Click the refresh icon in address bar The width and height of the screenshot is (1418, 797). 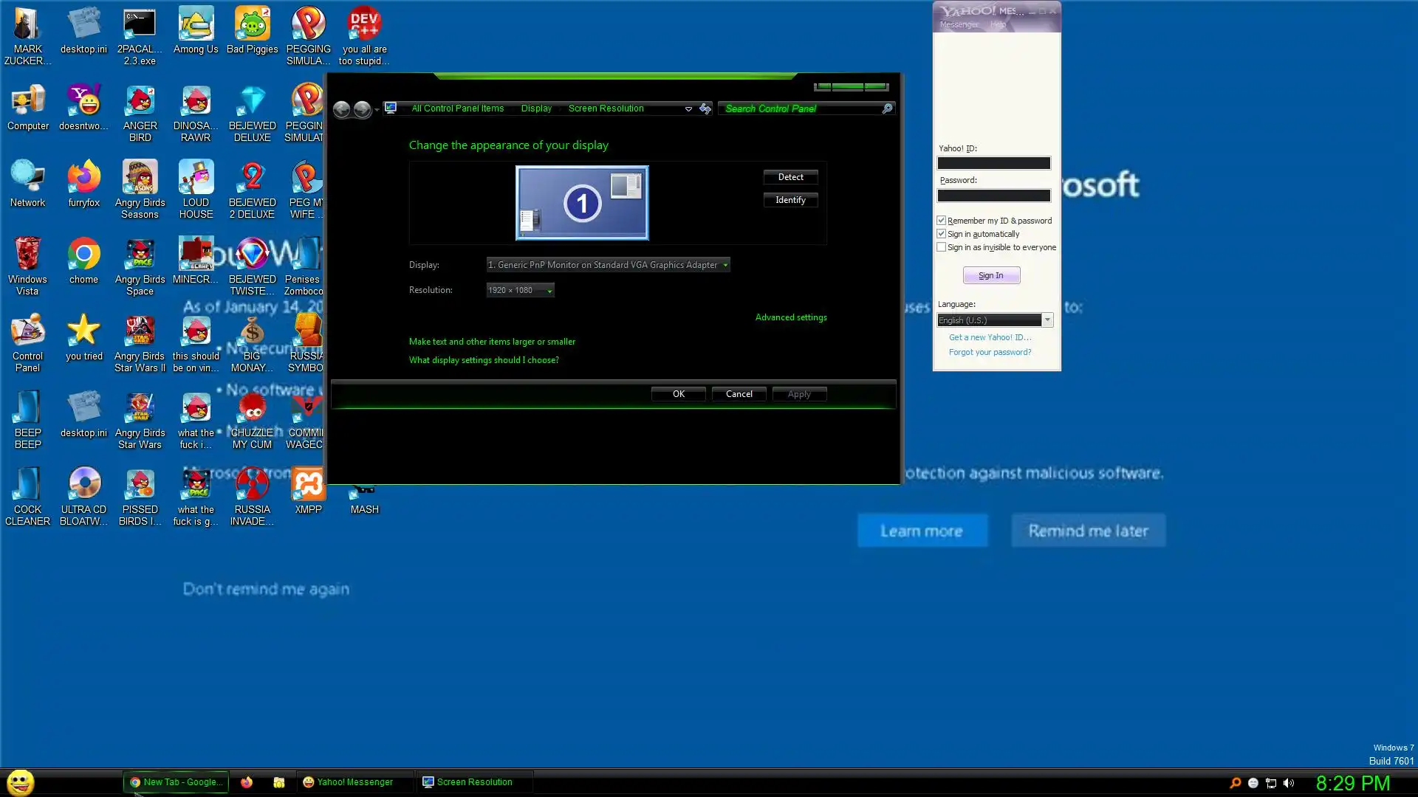pos(705,108)
